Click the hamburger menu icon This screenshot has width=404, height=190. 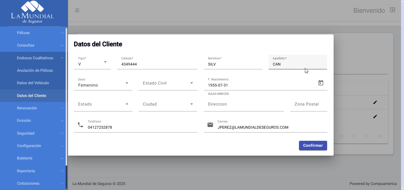click(77, 10)
